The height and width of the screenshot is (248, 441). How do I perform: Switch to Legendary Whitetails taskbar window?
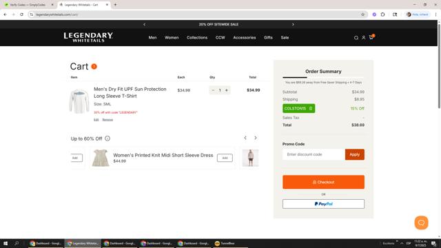pyautogui.click(x=83, y=243)
